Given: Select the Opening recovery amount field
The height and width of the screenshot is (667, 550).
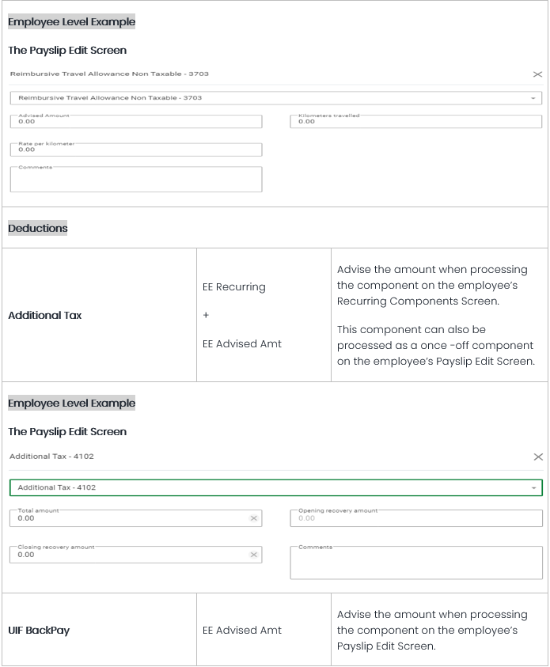Looking at the screenshot, I should tap(416, 518).
